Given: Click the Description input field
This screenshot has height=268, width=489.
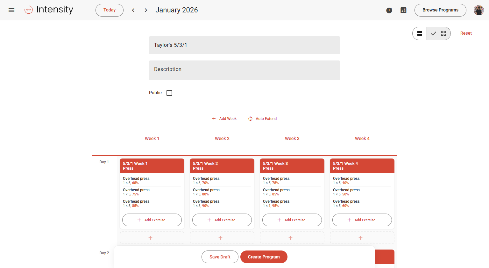Looking at the screenshot, I should 244,70.
